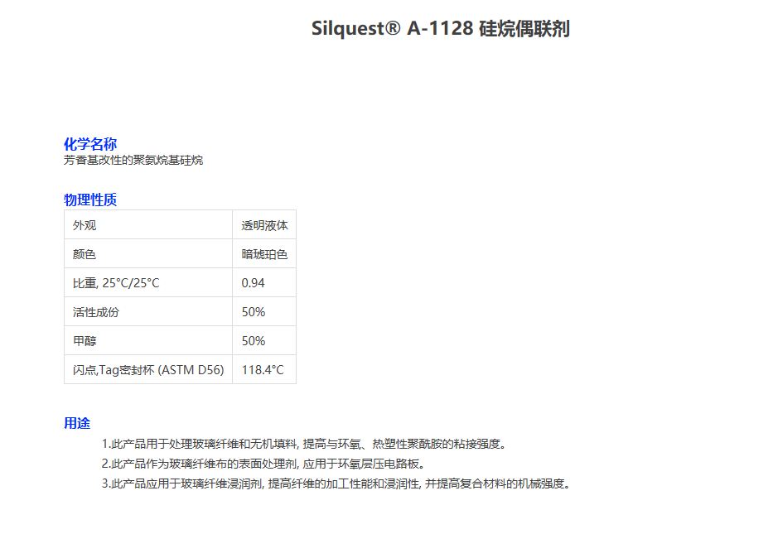The height and width of the screenshot is (558, 773).
Task: Click the Silquest A-1128 硅烷偶联剂 page title
Action: pos(440,29)
